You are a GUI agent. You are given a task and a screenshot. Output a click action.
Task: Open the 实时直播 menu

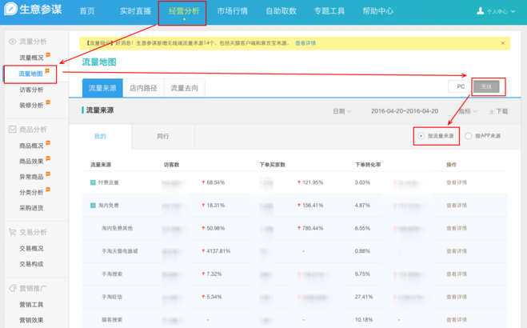click(135, 11)
